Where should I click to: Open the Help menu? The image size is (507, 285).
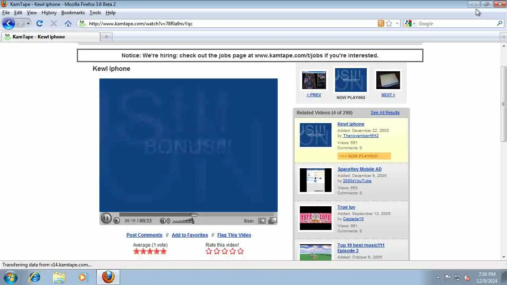pyautogui.click(x=111, y=13)
